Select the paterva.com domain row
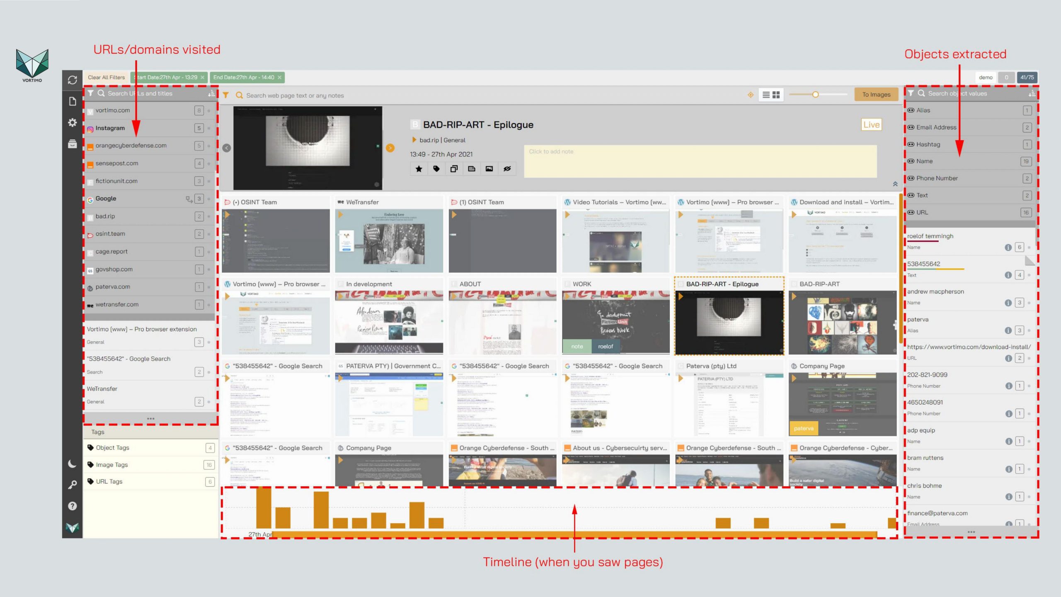 (x=150, y=287)
